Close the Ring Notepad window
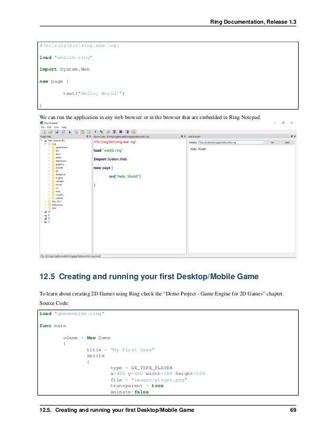Viewport: 336px width, 435px height. [x=292, y=123]
